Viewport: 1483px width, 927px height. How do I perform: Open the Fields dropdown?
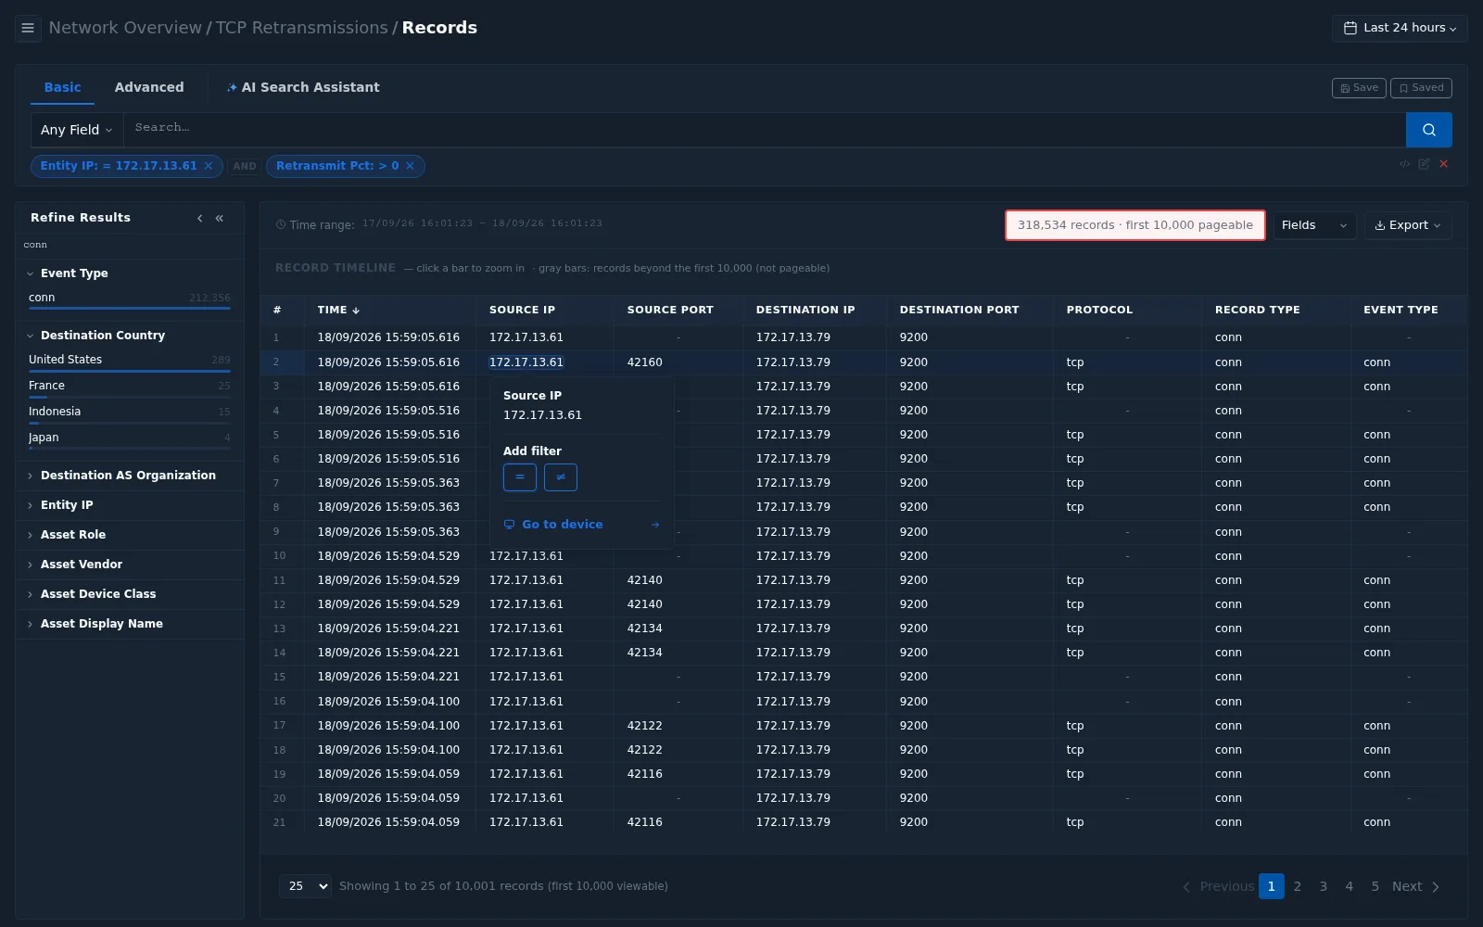[1314, 225]
